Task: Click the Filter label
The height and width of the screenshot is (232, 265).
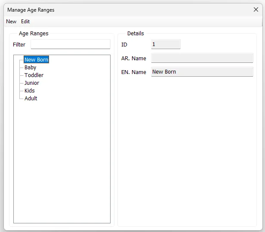Action: 19,45
